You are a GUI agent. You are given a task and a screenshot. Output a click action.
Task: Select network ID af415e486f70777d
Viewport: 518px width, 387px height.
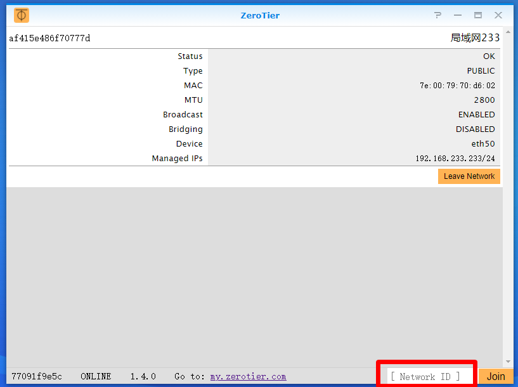49,38
